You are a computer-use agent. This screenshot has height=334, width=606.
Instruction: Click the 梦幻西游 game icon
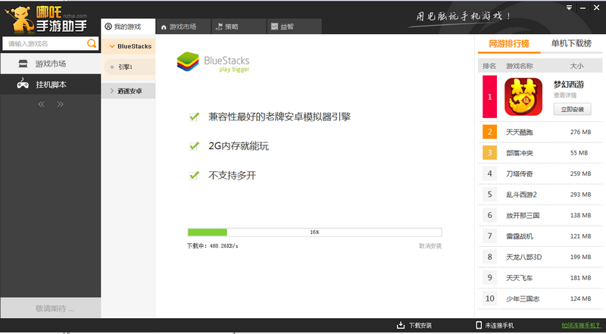523,98
